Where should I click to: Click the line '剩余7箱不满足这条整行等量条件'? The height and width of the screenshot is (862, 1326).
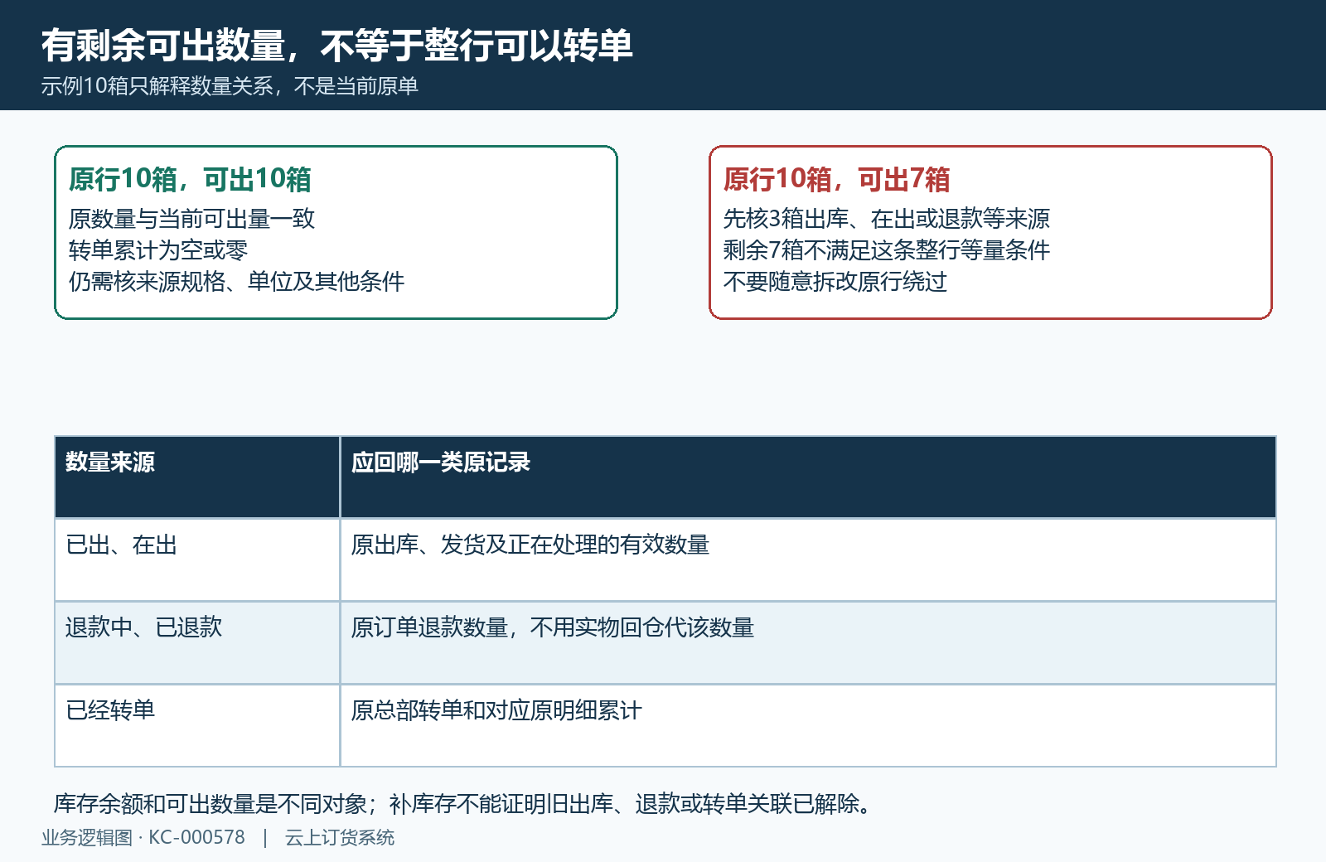886,250
